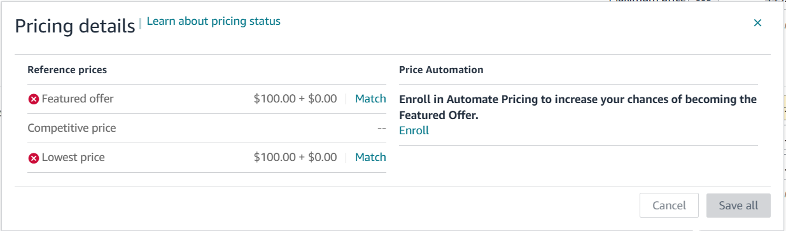Close the Pricing details dialog
786x231 pixels.
757,23
